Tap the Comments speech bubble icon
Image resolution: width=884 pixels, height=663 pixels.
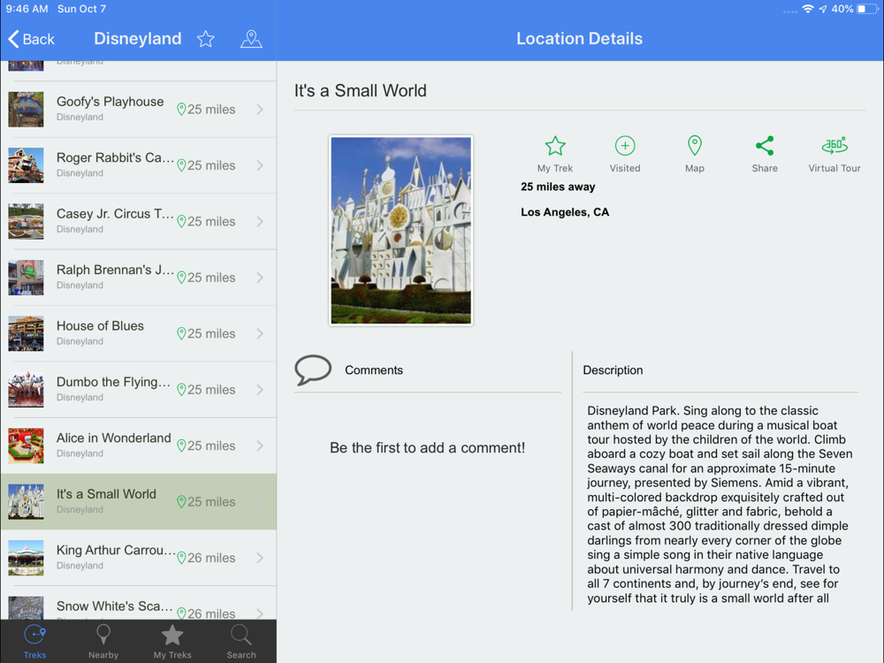pos(313,370)
